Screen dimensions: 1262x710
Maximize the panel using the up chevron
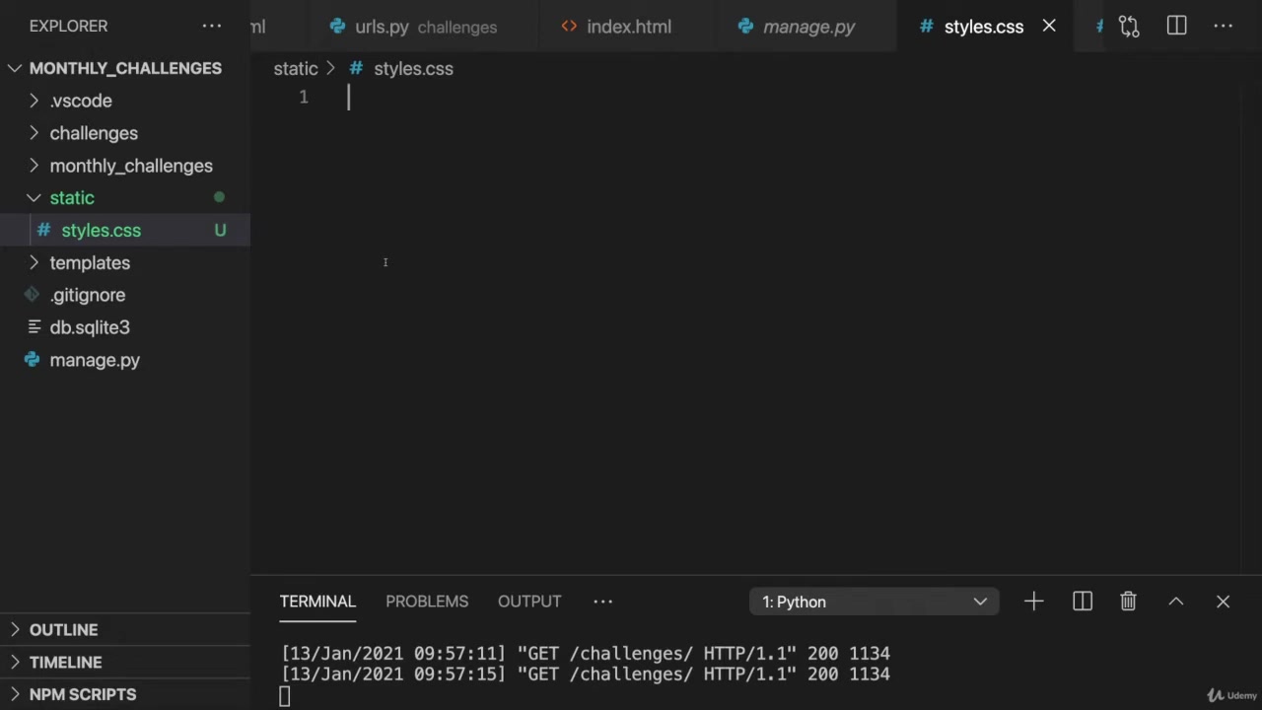pos(1175,602)
